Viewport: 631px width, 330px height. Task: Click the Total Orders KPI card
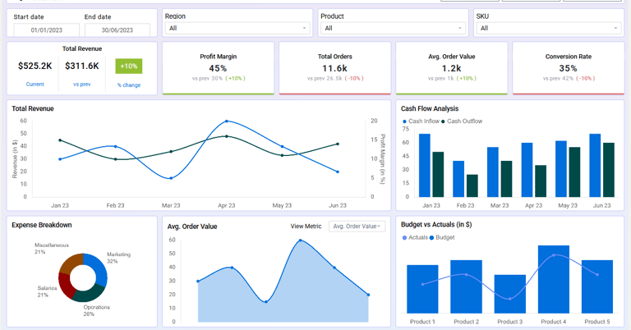[335, 68]
